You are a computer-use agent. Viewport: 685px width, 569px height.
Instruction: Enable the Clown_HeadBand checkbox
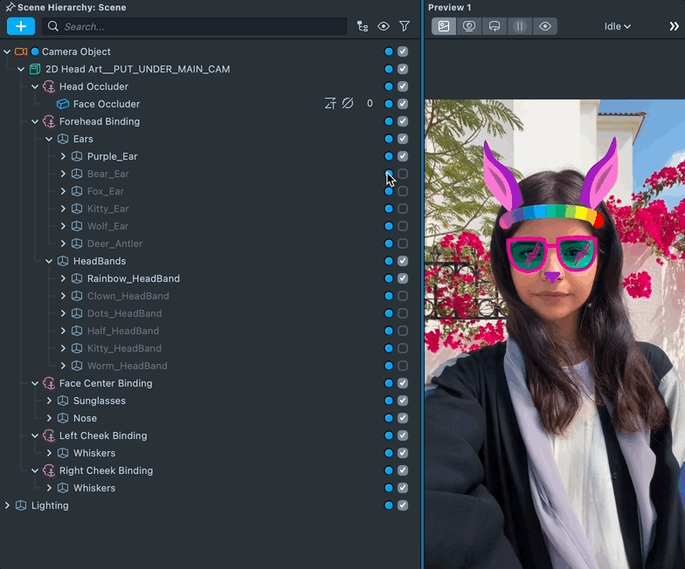click(x=403, y=296)
